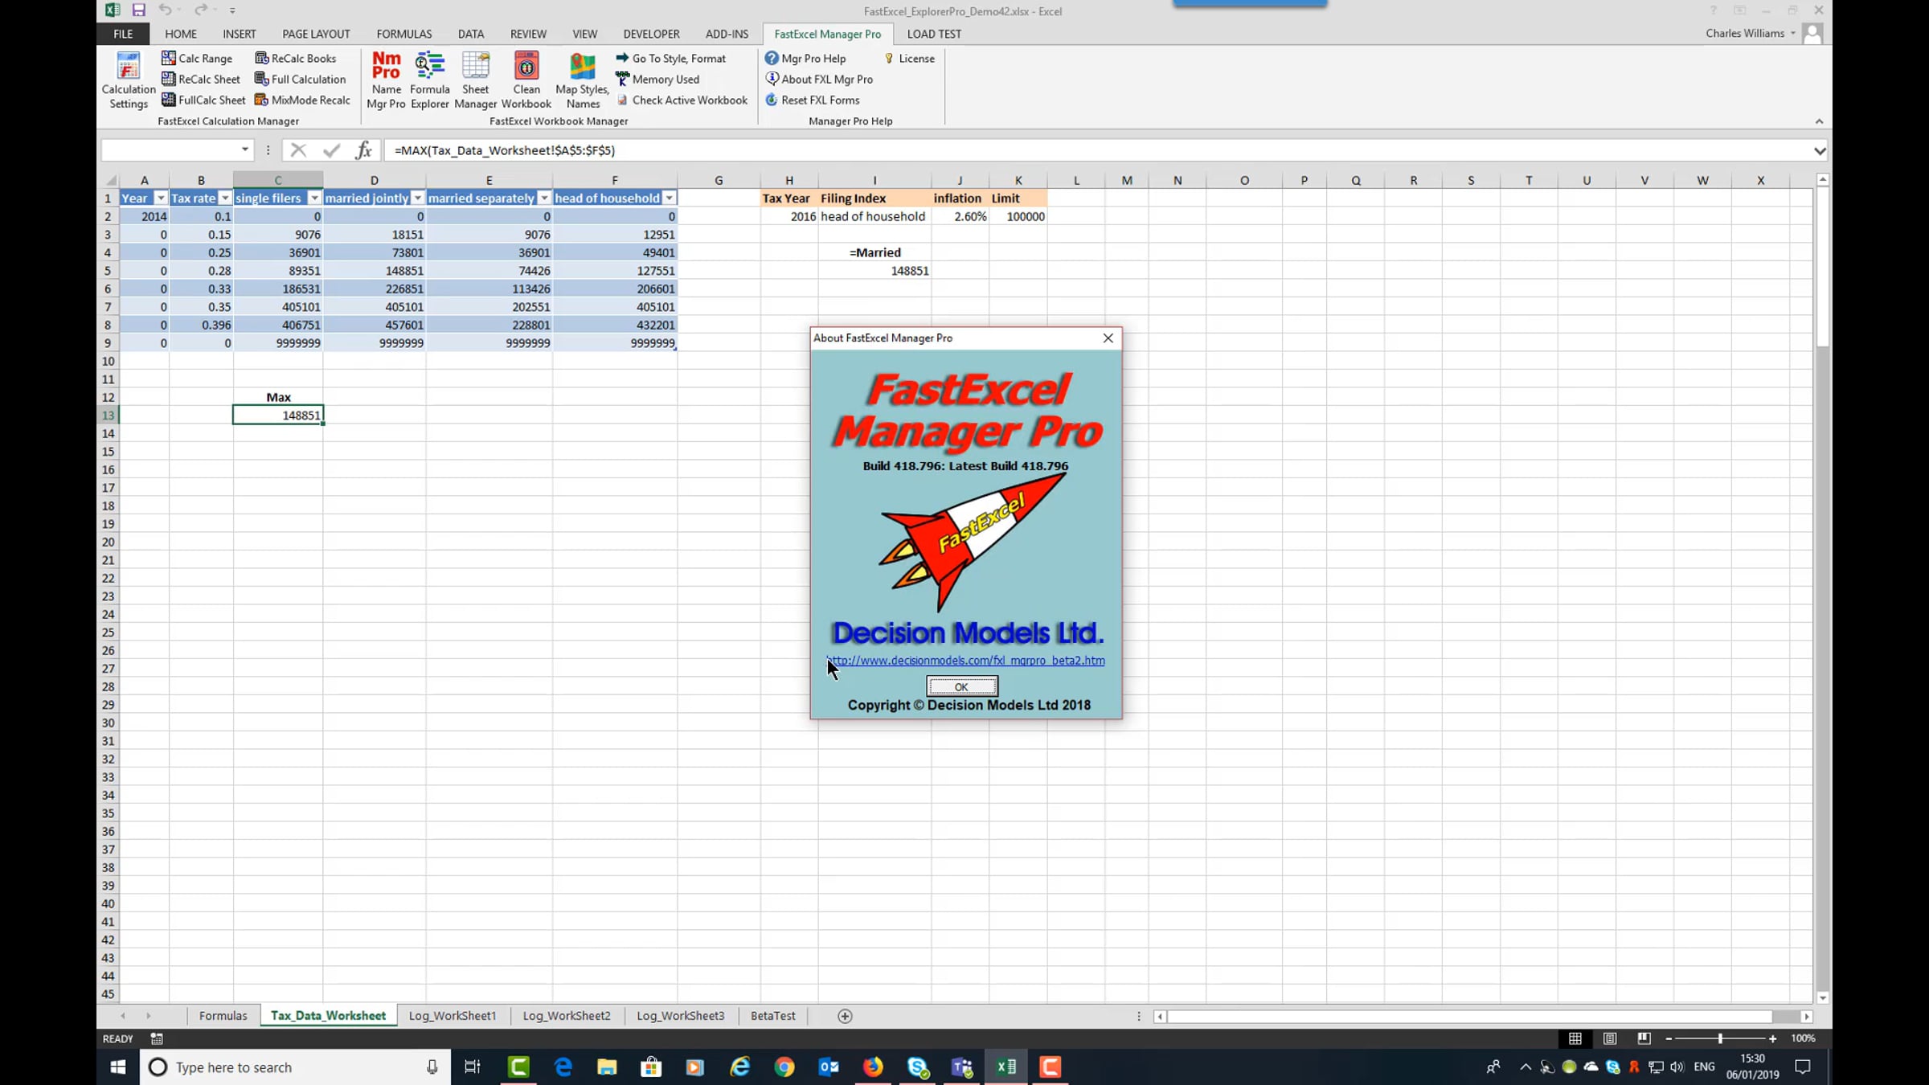
Task: Open head of household filter dropdown
Action: point(669,199)
